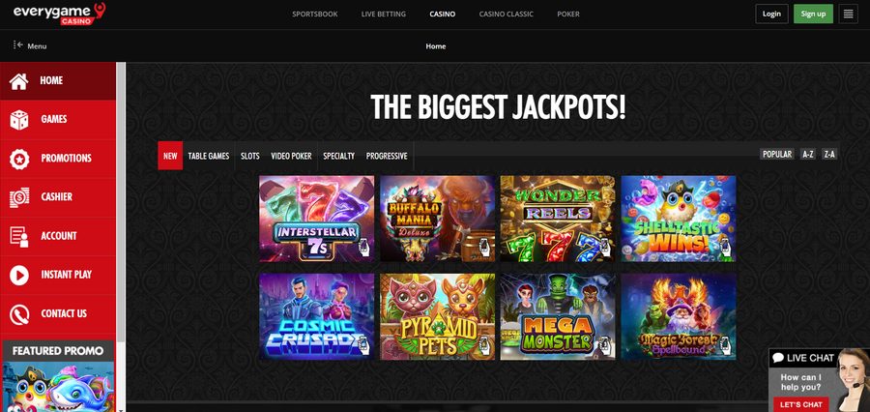Open the Buffalo Mania Deluxe game thumbnail
Image resolution: width=870 pixels, height=412 pixels.
(437, 219)
